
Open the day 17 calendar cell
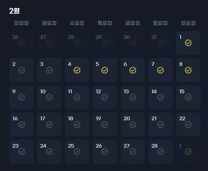[x=49, y=124]
